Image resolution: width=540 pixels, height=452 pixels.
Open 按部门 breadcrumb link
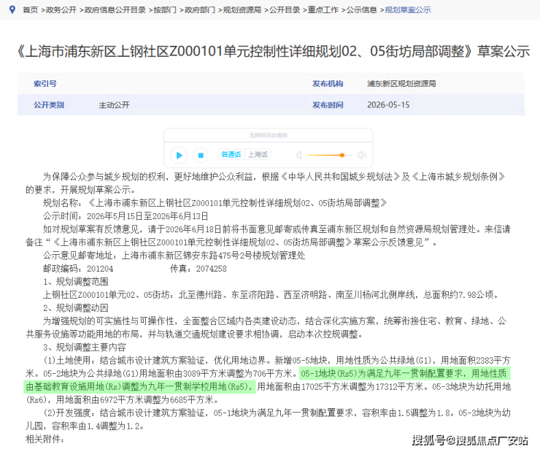[165, 10]
